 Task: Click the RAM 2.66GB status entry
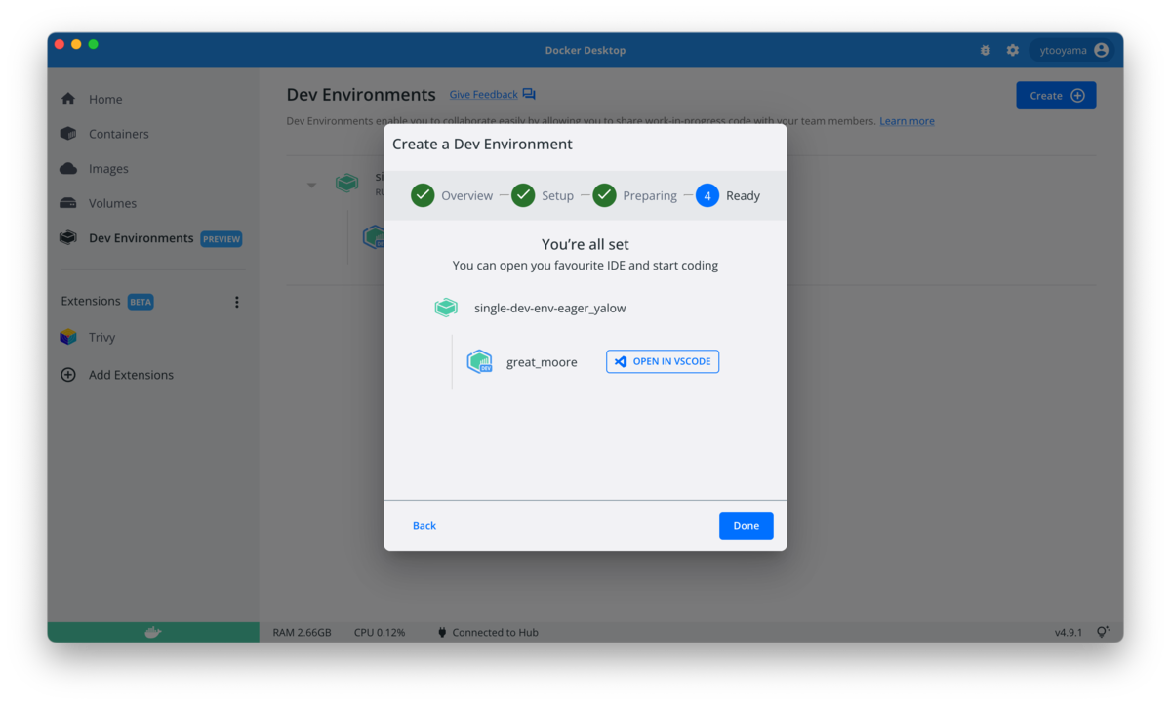tap(302, 632)
